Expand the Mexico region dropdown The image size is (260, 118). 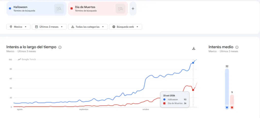coord(18,27)
